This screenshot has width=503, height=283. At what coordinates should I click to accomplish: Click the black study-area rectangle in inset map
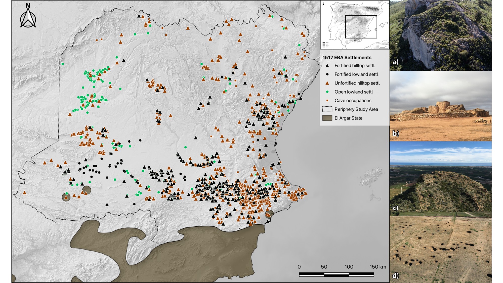361,27
